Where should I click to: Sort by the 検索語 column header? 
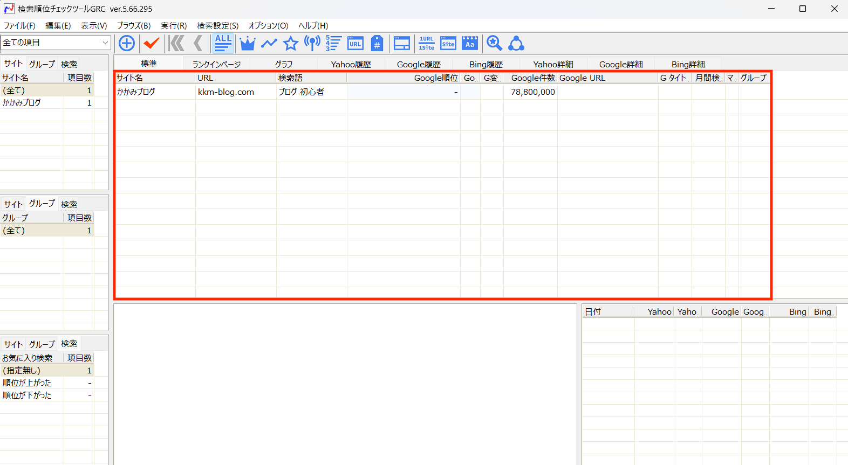[311, 78]
